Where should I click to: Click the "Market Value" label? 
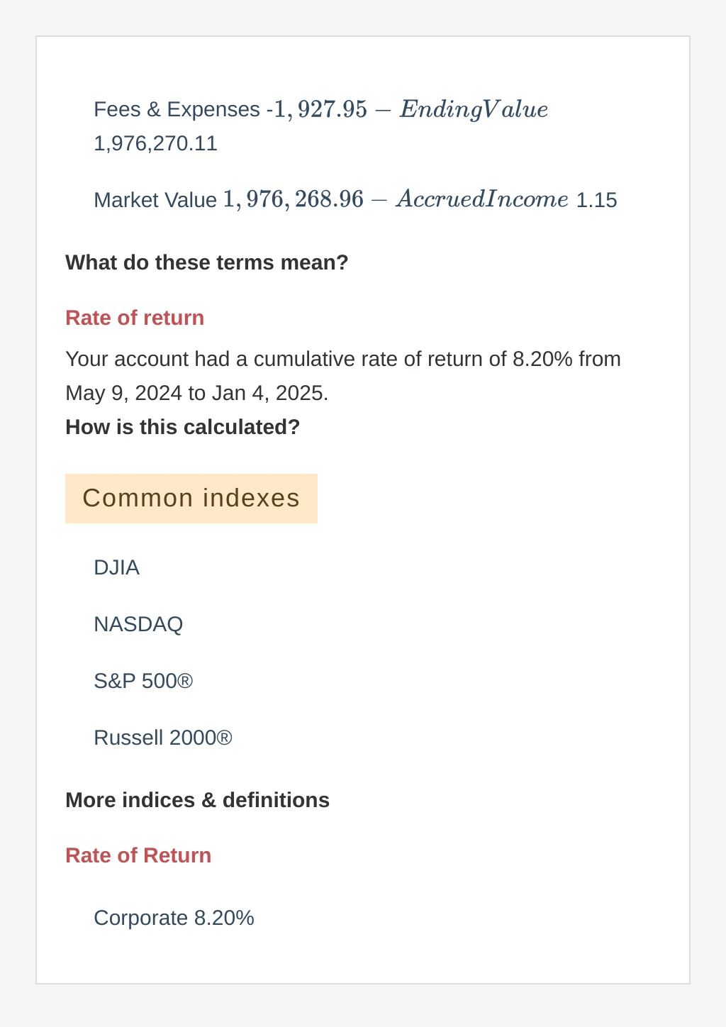pos(155,200)
